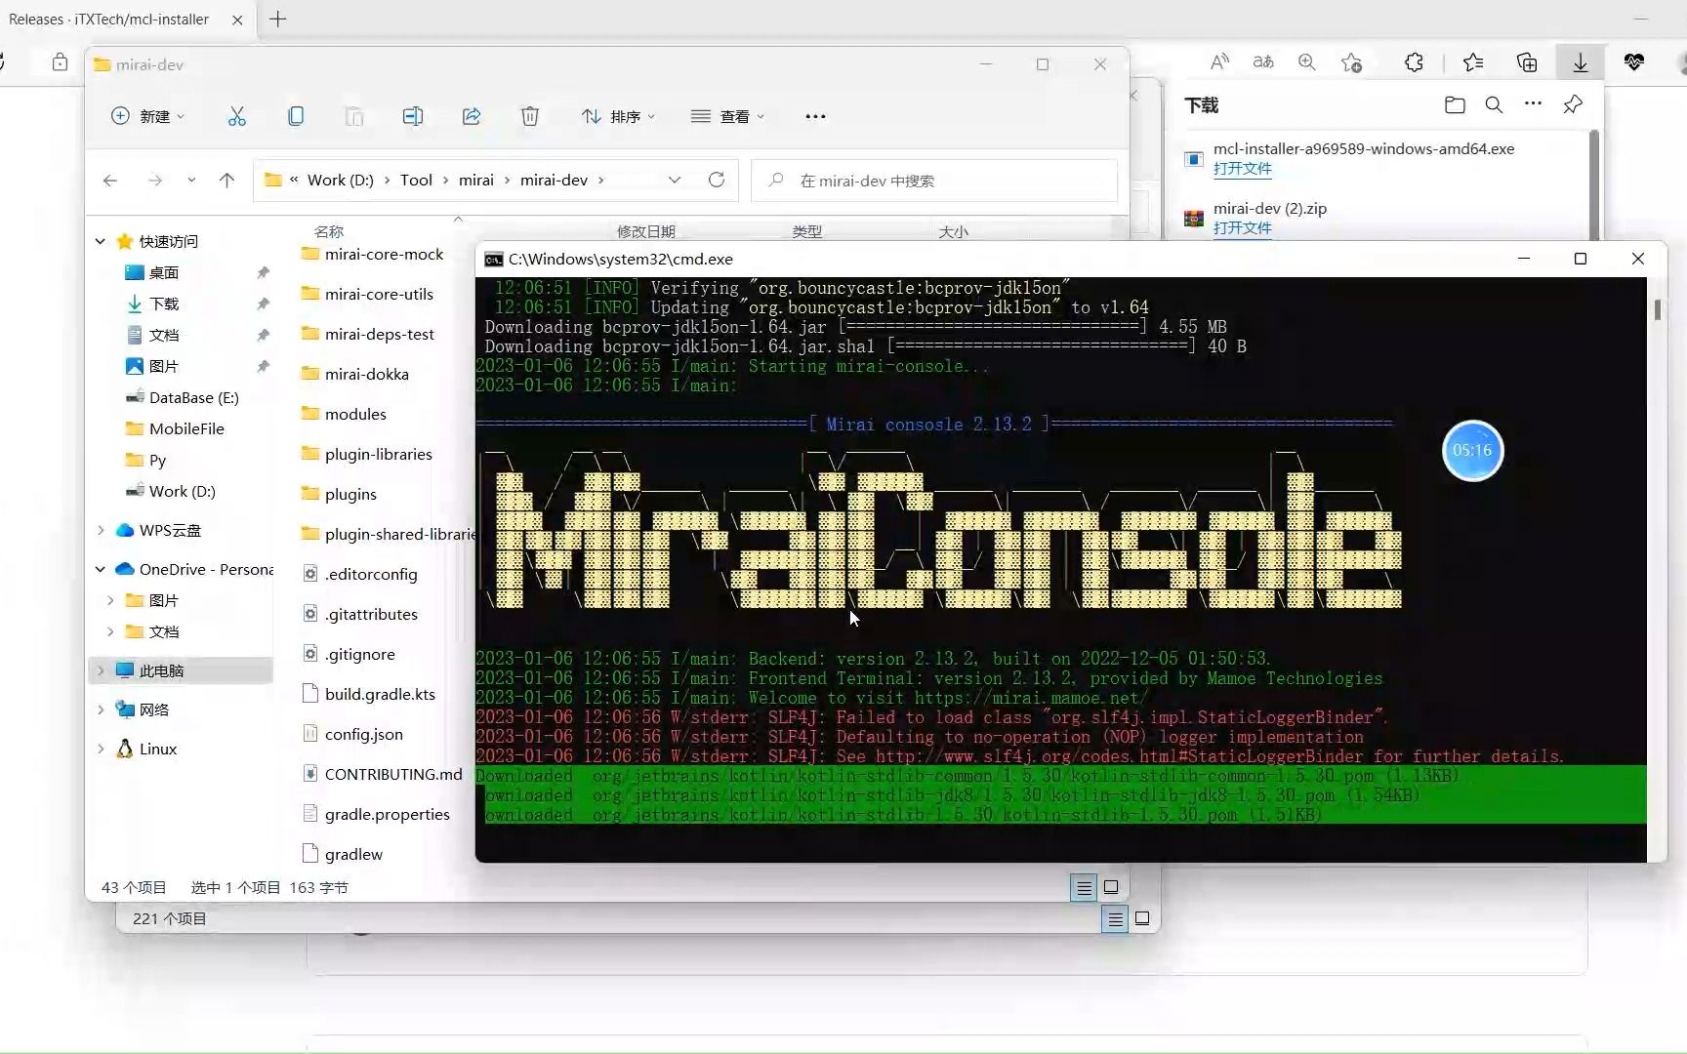Select Desktop (桌面) in quick access
1687x1054 pixels.
pyautogui.click(x=164, y=272)
